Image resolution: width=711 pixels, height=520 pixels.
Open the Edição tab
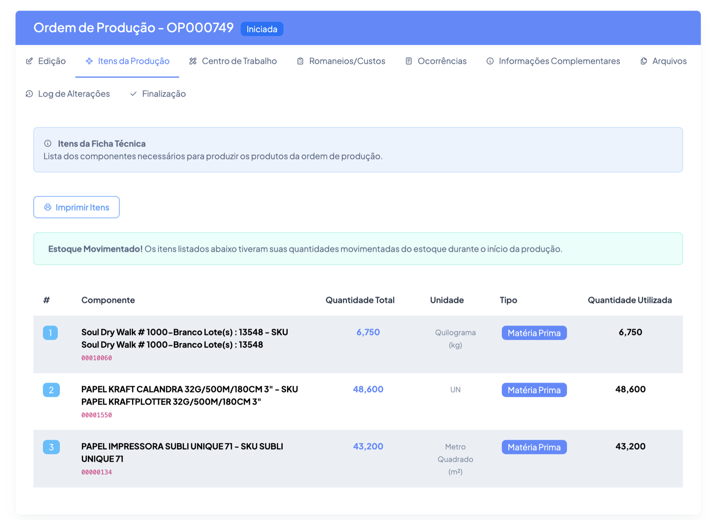pyautogui.click(x=46, y=61)
